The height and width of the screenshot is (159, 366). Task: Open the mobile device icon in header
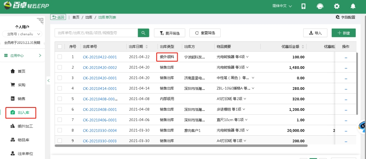point(303,6)
